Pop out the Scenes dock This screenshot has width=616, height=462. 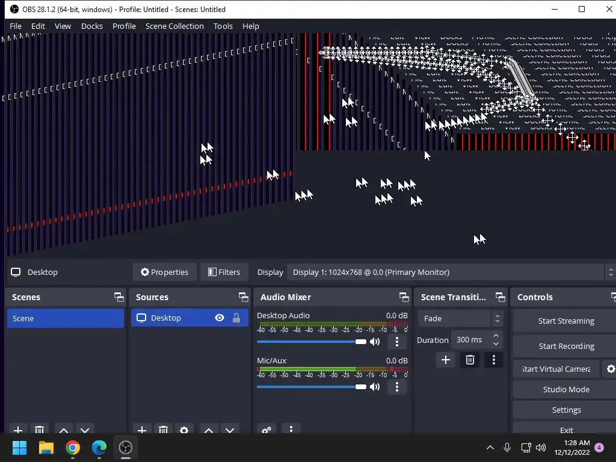(119, 297)
